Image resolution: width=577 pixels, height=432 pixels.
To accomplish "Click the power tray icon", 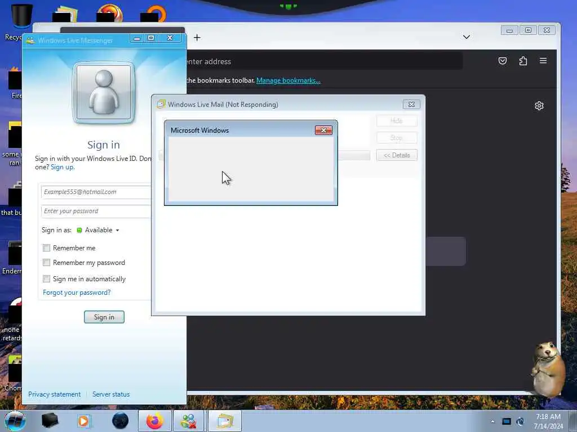I will tap(520, 421).
